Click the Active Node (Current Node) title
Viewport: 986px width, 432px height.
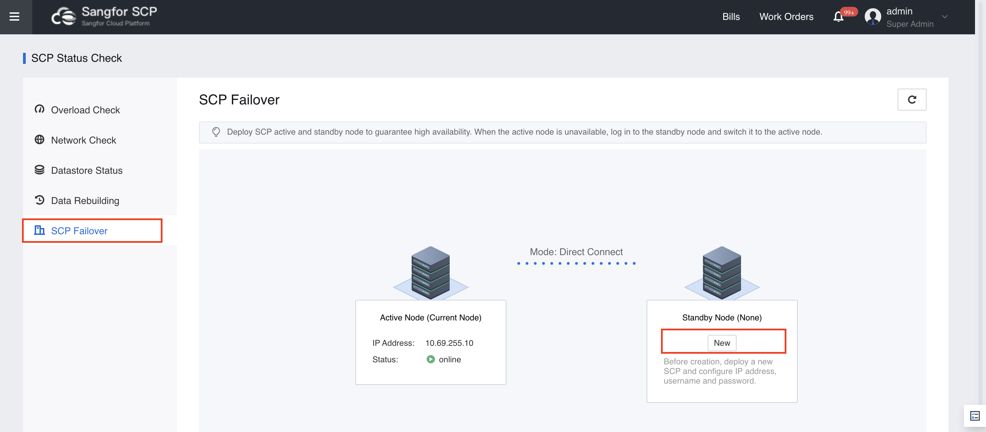(x=430, y=318)
